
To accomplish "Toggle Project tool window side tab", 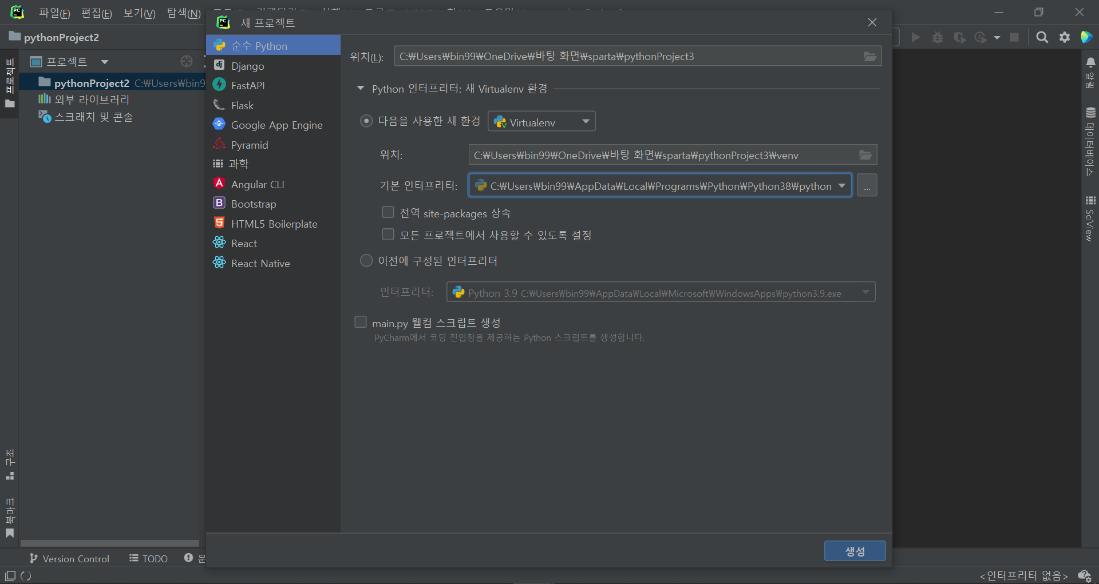I will point(10,84).
